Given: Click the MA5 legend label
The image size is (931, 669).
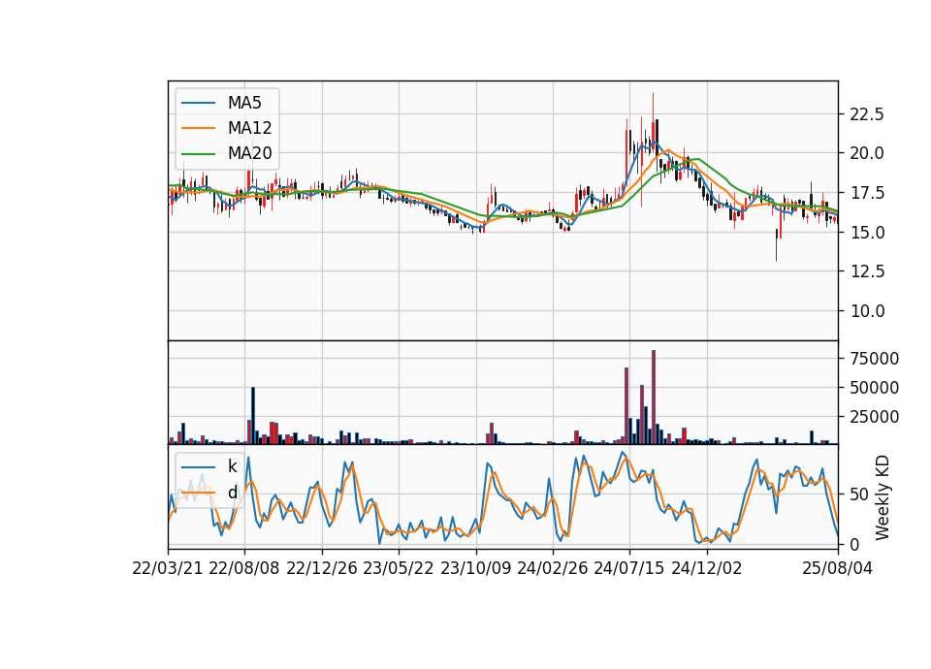Looking at the screenshot, I should (x=244, y=103).
